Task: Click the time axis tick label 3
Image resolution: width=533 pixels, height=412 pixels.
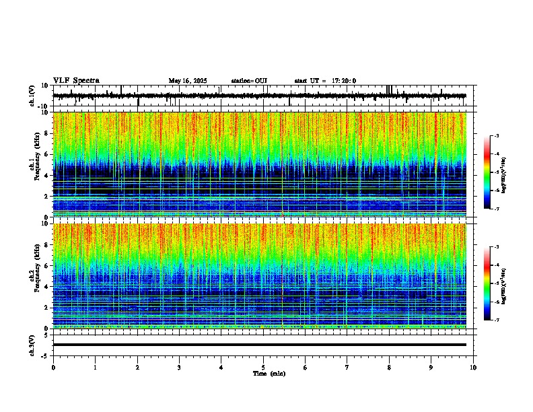Action: coord(179,368)
